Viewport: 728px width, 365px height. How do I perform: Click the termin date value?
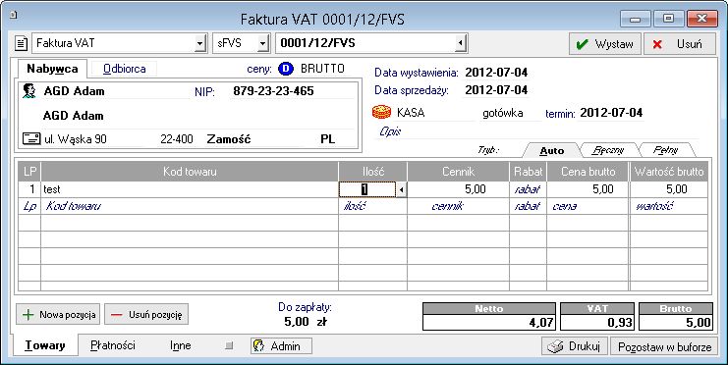click(611, 113)
